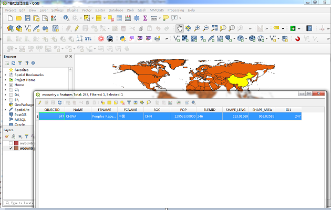Expand the SpatiaLite tree node
331x210 pixels.
click(x=5, y=110)
